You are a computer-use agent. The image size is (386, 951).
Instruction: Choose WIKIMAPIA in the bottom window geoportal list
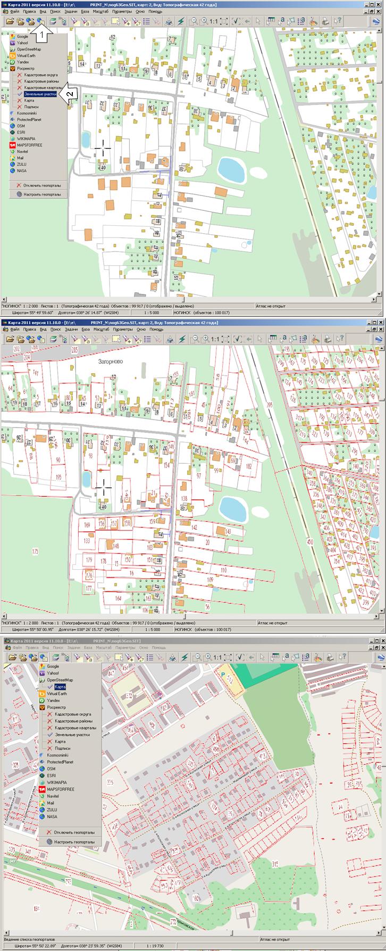pyautogui.click(x=56, y=782)
